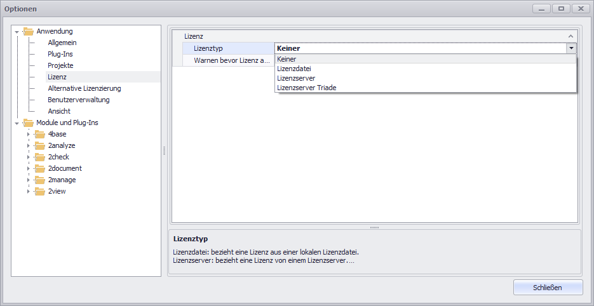Click the 2document folder icon

coord(41,168)
